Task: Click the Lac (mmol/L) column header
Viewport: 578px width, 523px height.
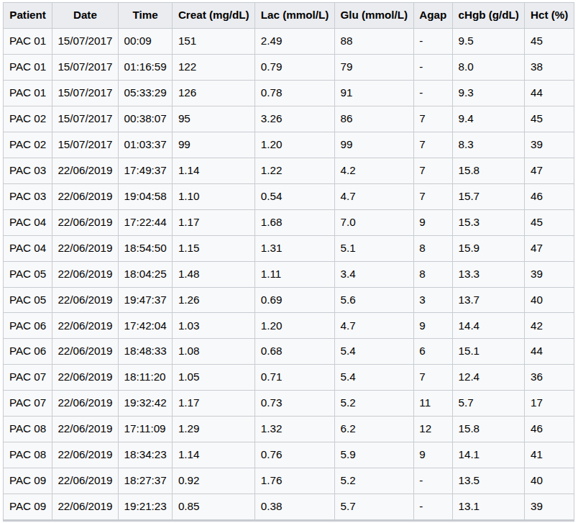Action: [x=295, y=16]
